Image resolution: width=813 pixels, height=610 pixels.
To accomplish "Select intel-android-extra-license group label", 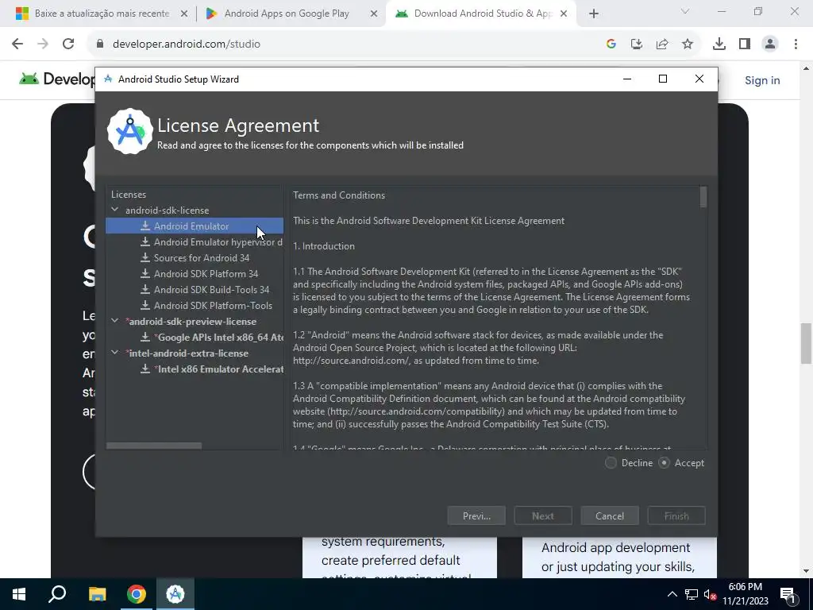I will (x=187, y=353).
